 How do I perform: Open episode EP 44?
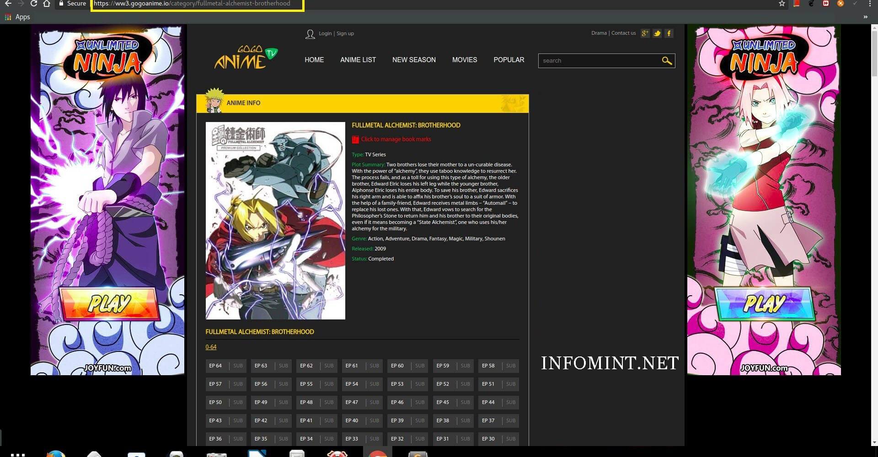pos(499,402)
